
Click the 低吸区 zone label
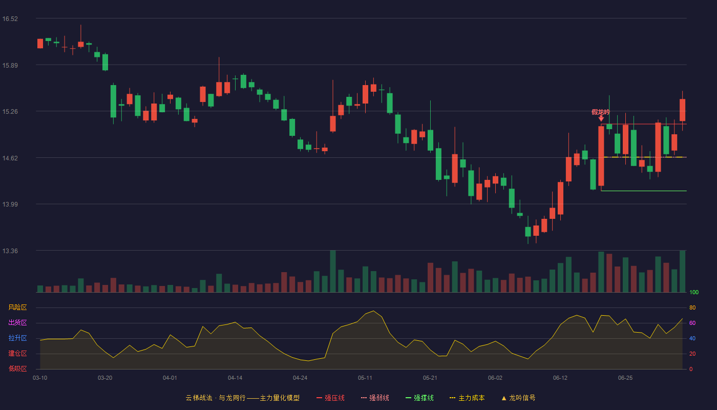click(x=17, y=368)
